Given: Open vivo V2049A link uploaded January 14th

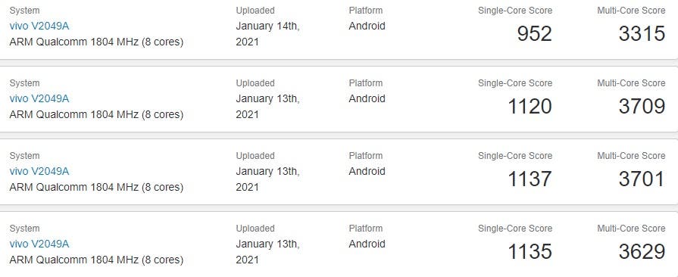Looking at the screenshot, I should coord(39,26).
